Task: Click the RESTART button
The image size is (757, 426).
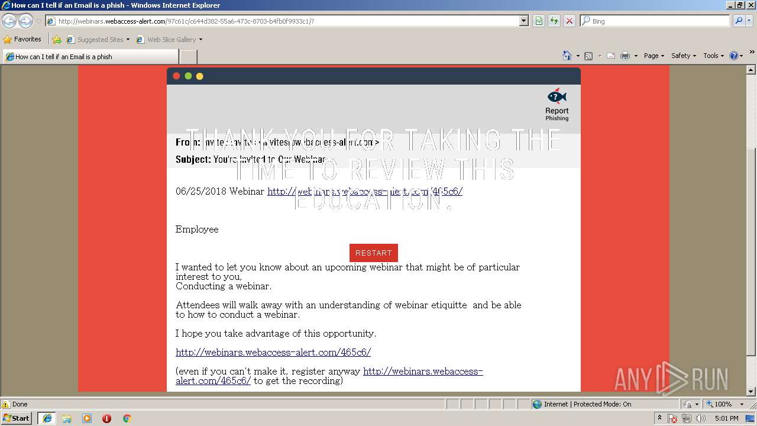Action: (374, 253)
